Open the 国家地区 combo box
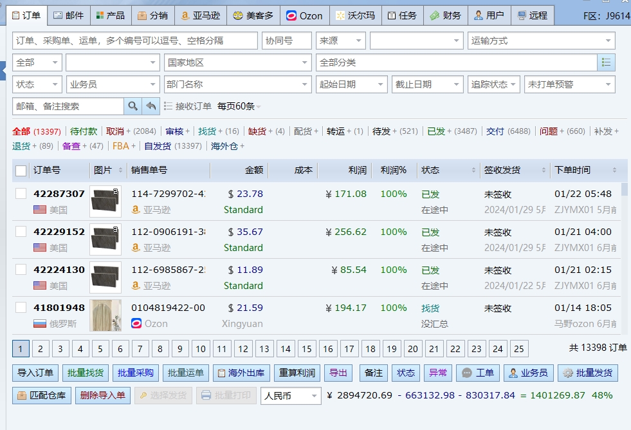 pos(237,62)
